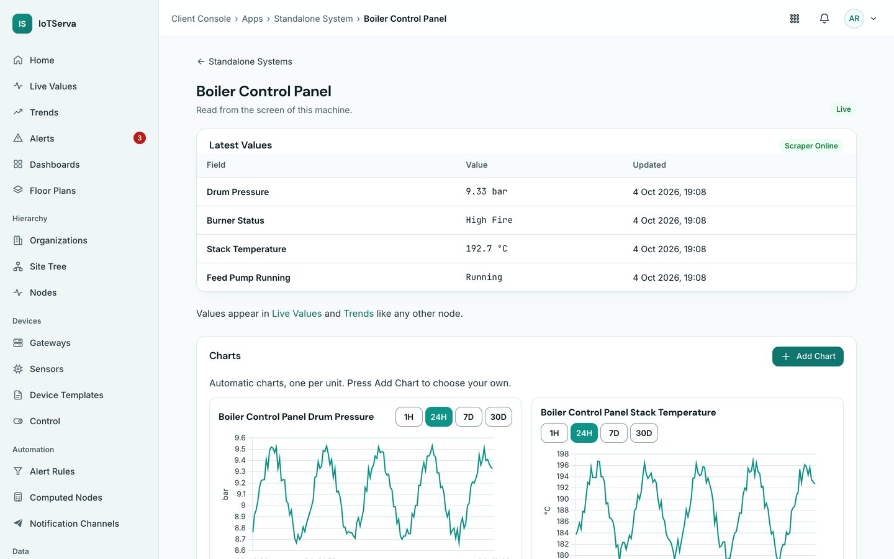Click the Dashboards grid icon
Screen dimensions: 894x559
click(18, 165)
